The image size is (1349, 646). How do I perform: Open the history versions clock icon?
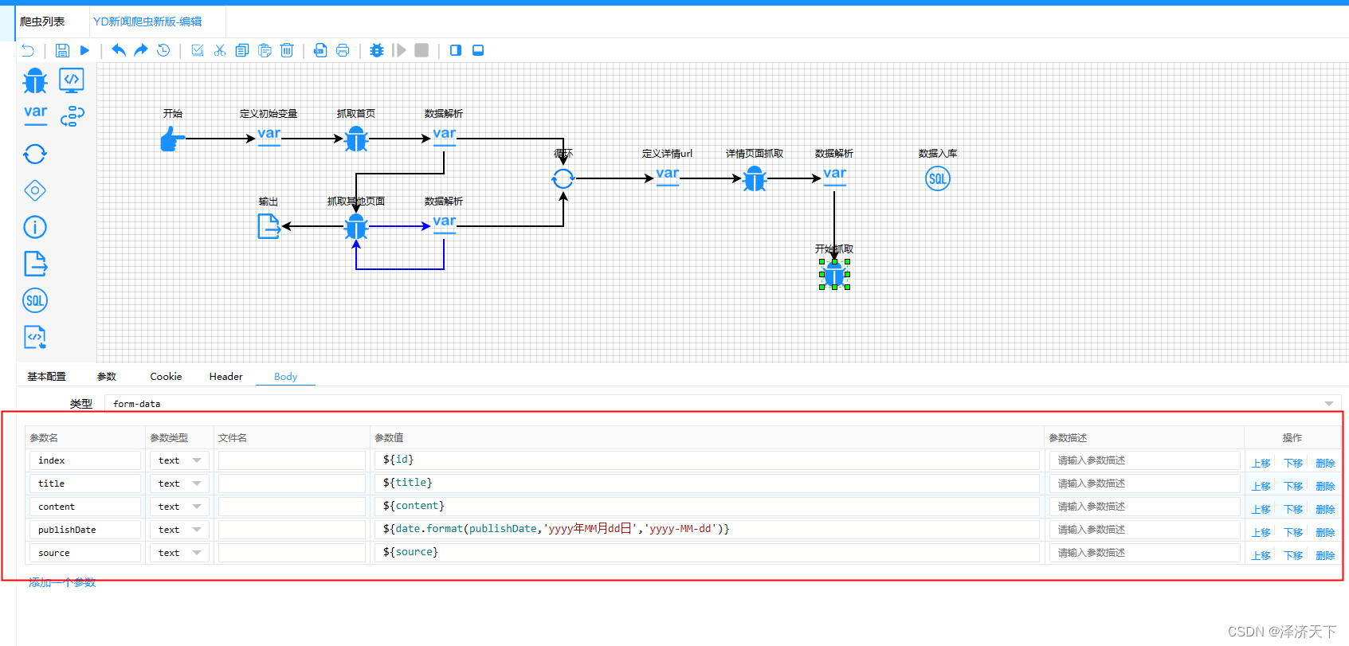point(163,50)
